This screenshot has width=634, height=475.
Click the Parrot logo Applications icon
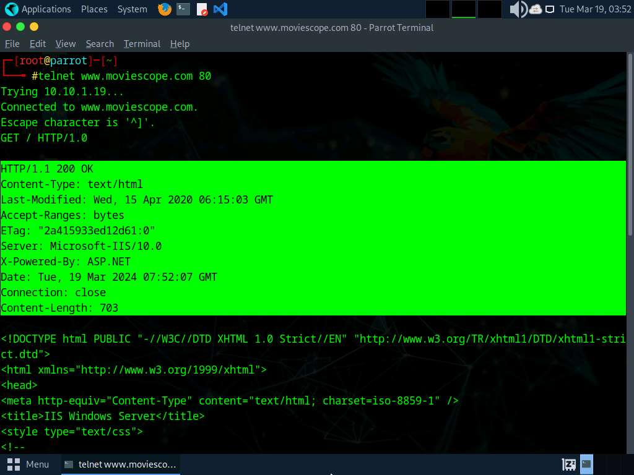[x=11, y=9]
